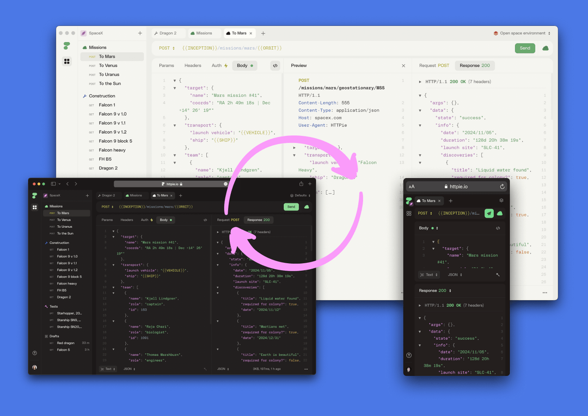Open the JSON format dropdown in the mobile footer
The width and height of the screenshot is (588, 416).
click(x=454, y=275)
